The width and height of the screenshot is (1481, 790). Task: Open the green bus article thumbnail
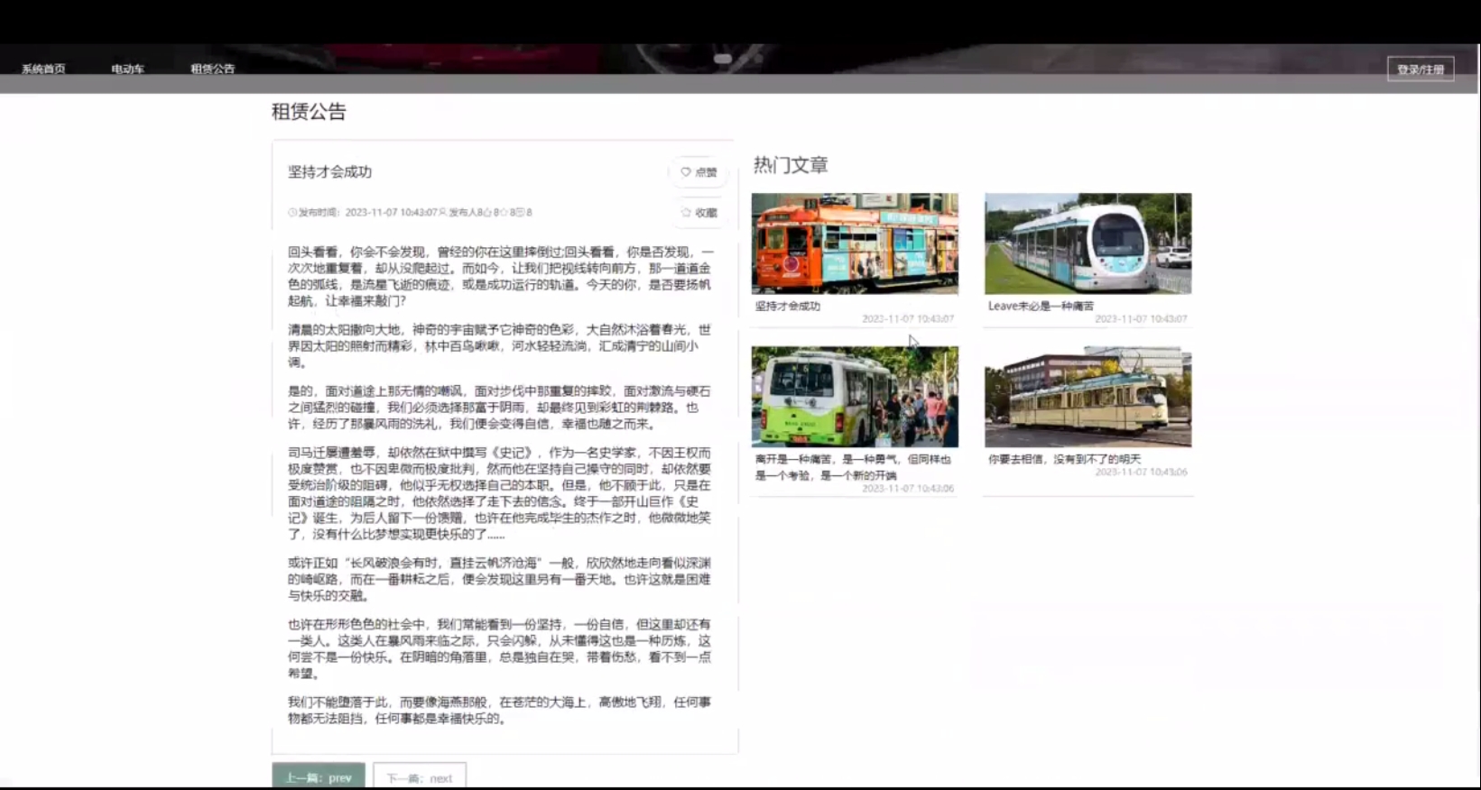[x=855, y=397]
